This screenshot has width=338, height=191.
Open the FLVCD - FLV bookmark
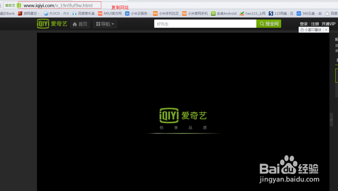tap(56, 13)
